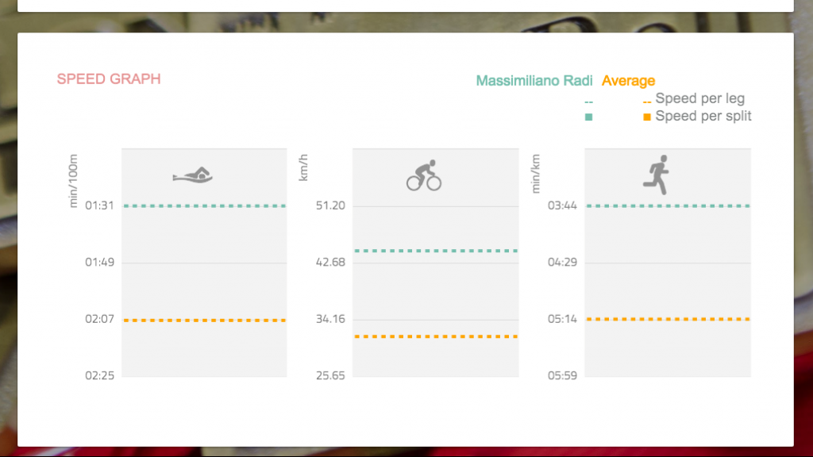Toggle the Average series label
Screen dimensions: 813x457
629,81
